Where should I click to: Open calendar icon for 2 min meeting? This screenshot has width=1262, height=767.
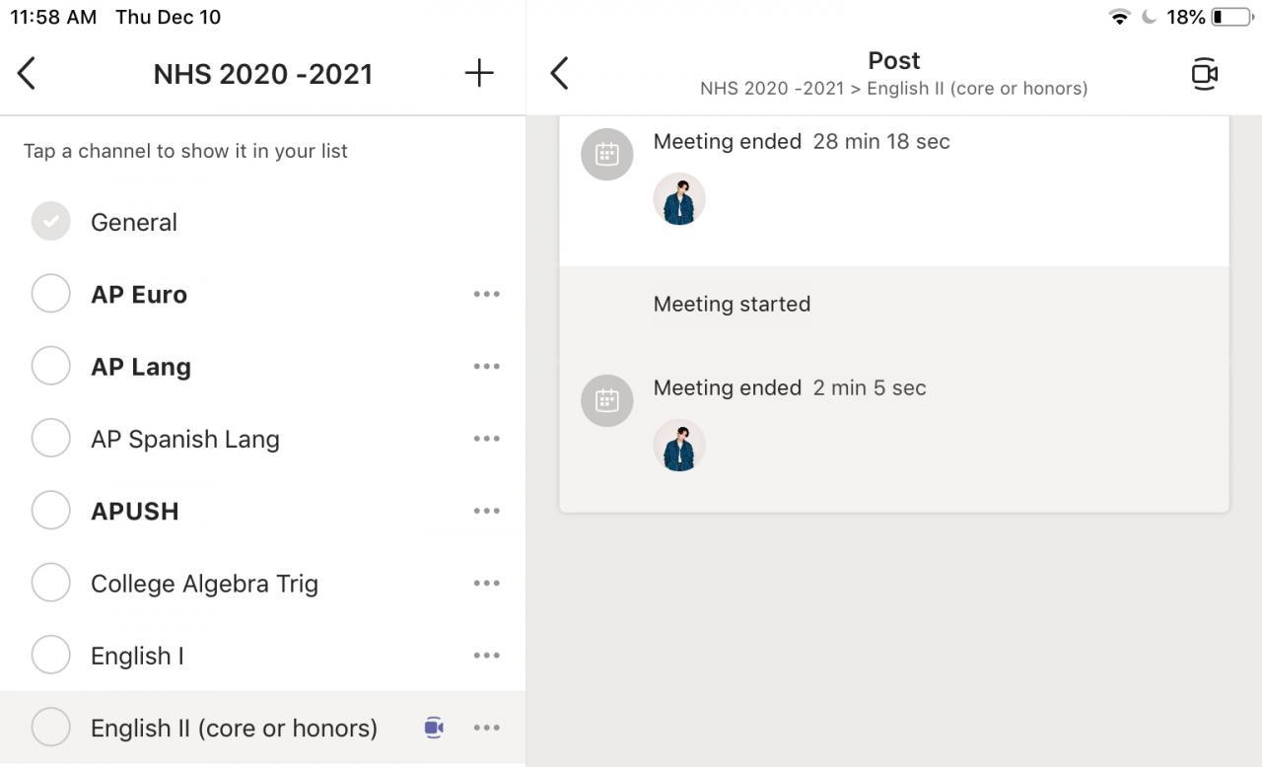pyautogui.click(x=606, y=400)
